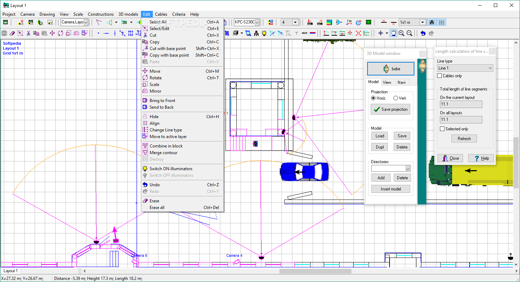Click the rainbow color spectrum toolbar icon

click(329, 22)
